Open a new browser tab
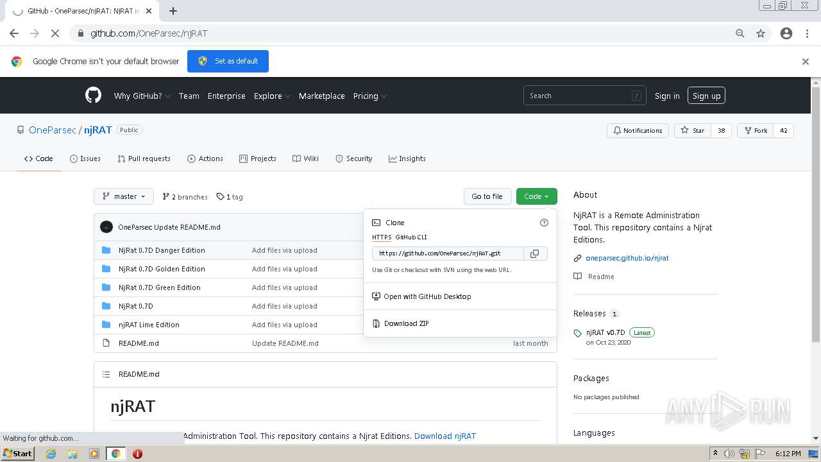This screenshot has height=462, width=821. point(173,11)
